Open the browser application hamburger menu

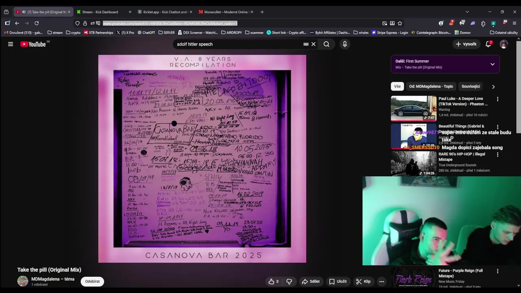tap(514, 23)
